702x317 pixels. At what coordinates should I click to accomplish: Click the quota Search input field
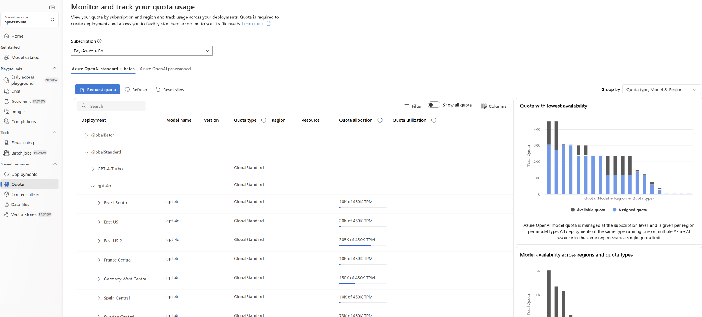click(112, 106)
